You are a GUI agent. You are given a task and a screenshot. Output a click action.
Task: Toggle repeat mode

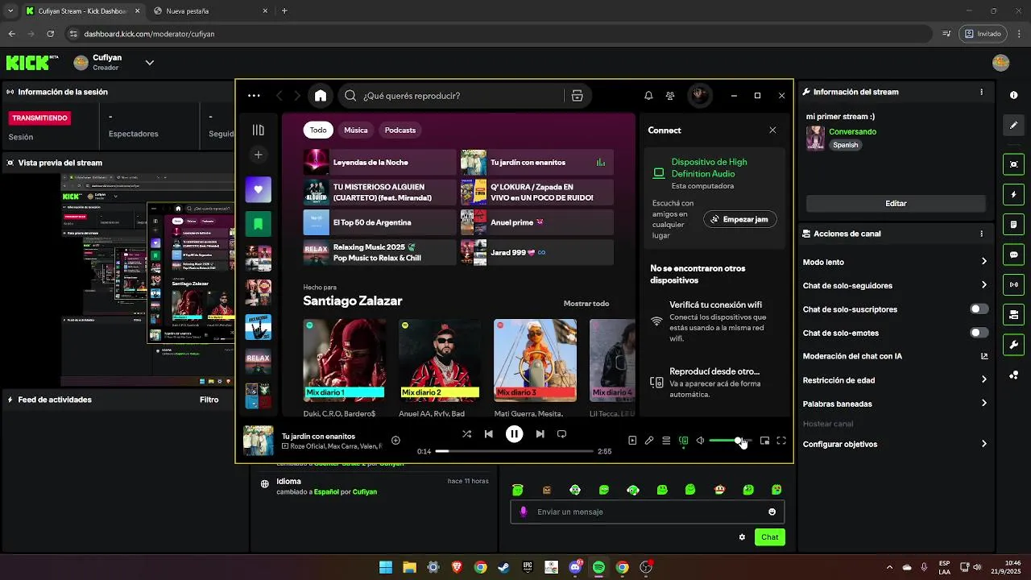(x=561, y=433)
